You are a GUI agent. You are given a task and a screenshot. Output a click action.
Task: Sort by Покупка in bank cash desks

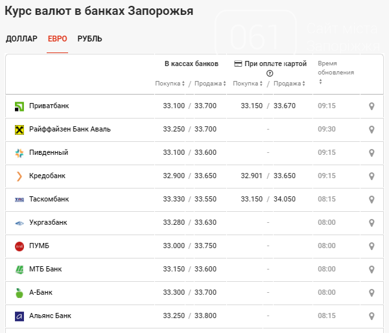pyautogui.click(x=170, y=84)
